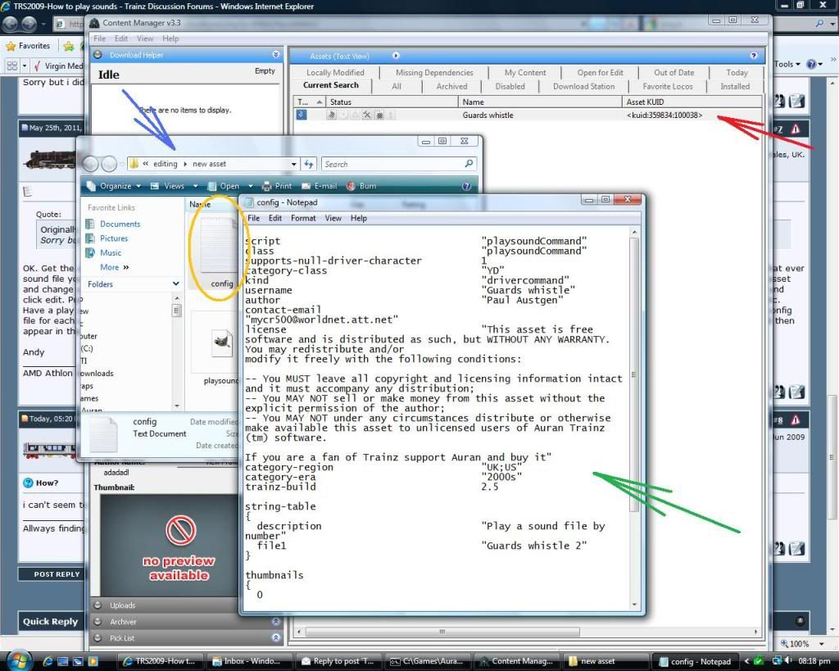Click Print in Explorer toolbar

[x=277, y=186]
